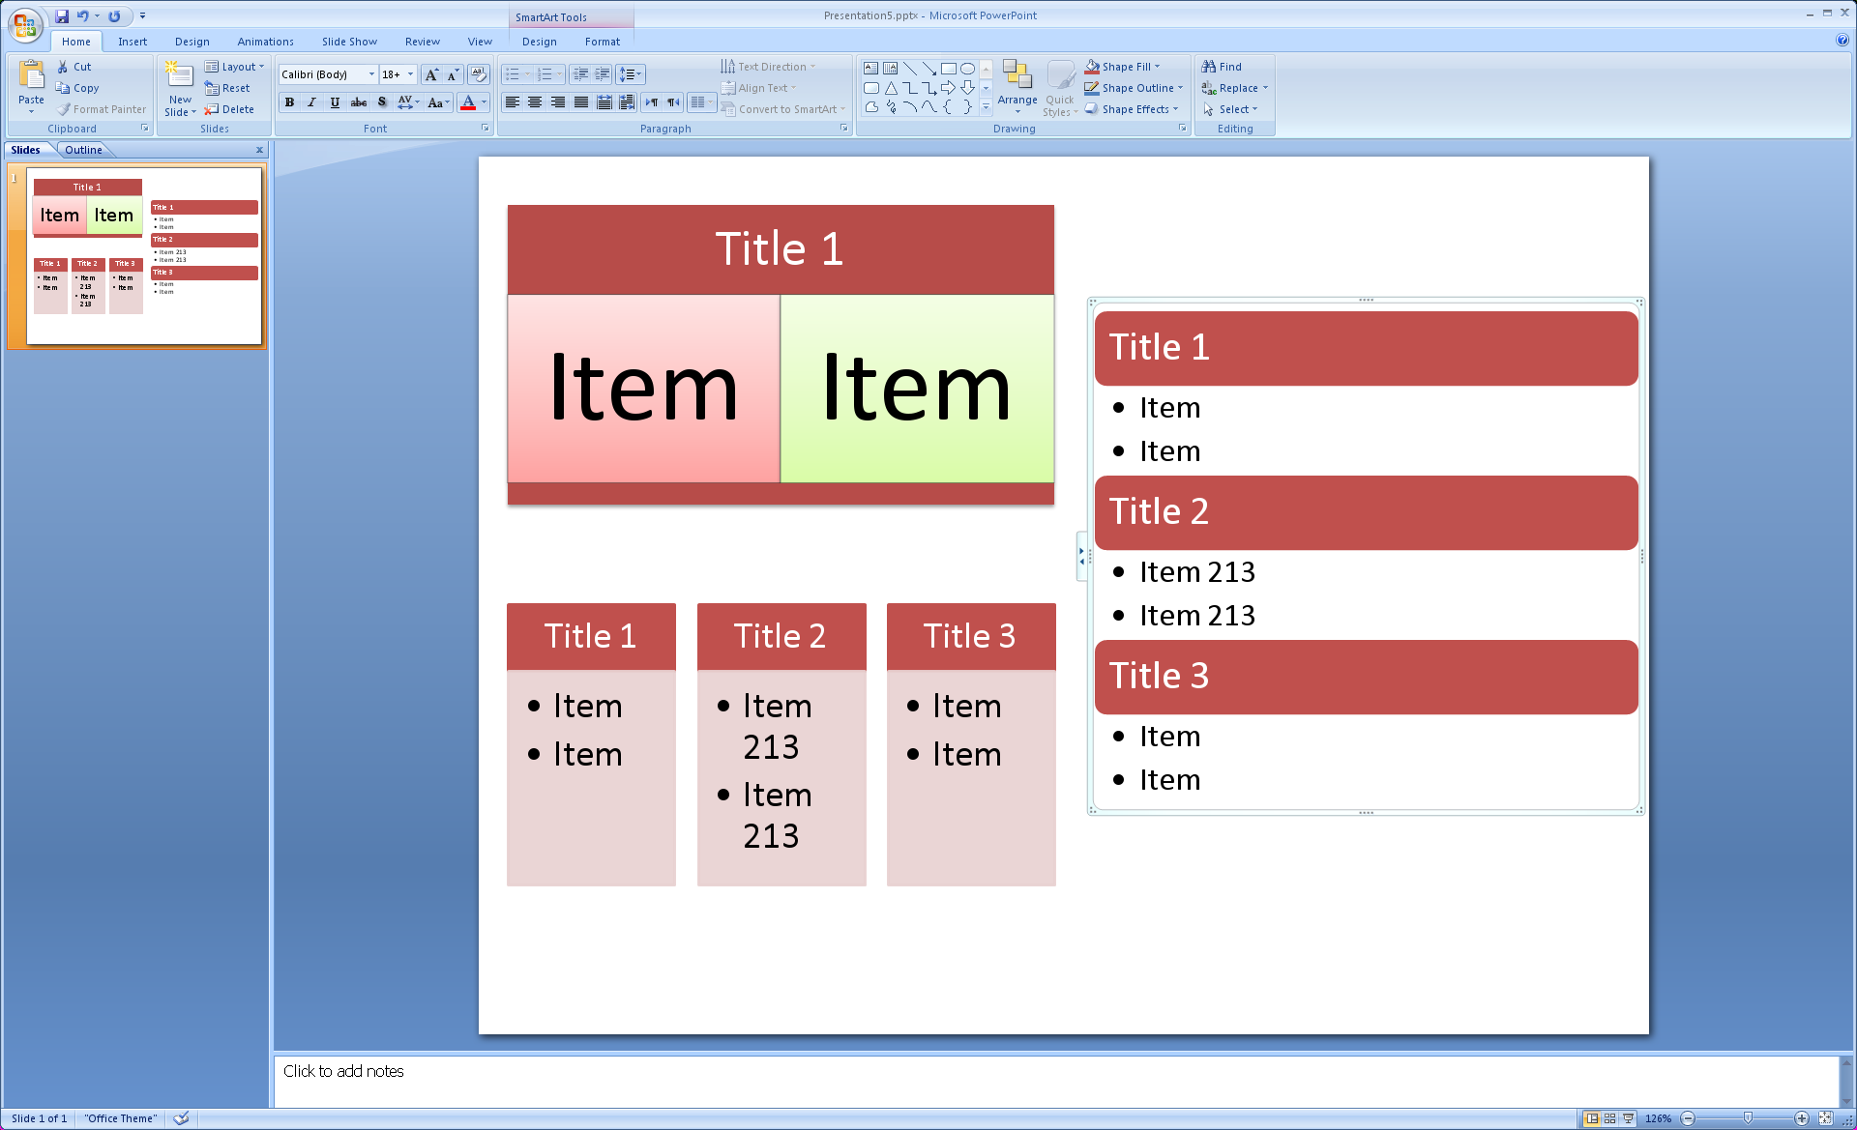Switch to the Outline pane tab
Viewport: 1857px width, 1130px height.
83,150
